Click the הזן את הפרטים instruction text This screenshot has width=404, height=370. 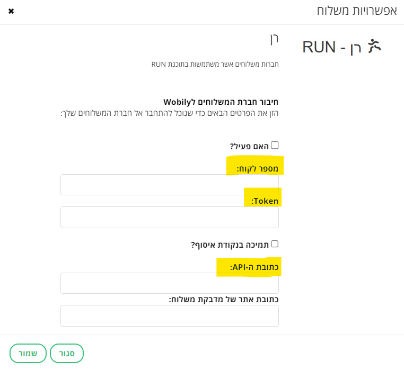coord(170,113)
